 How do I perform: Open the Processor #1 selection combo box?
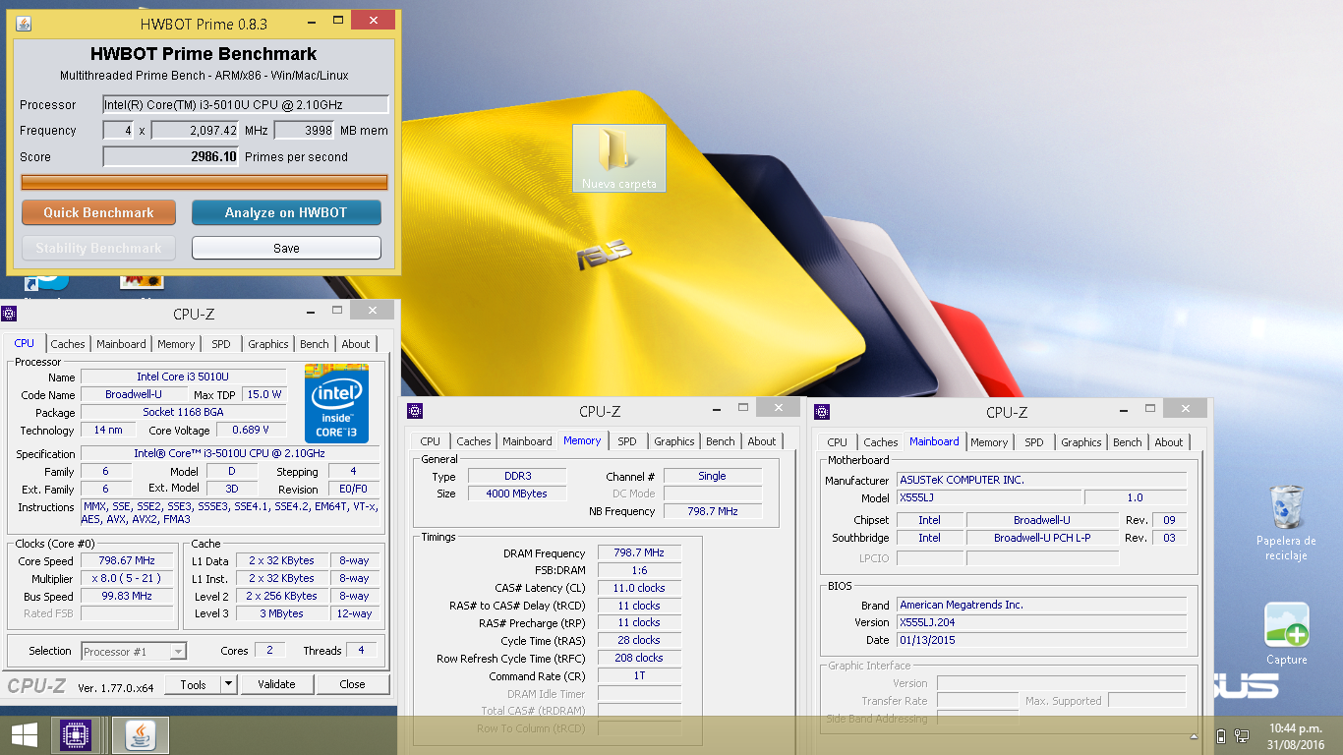tap(134, 651)
